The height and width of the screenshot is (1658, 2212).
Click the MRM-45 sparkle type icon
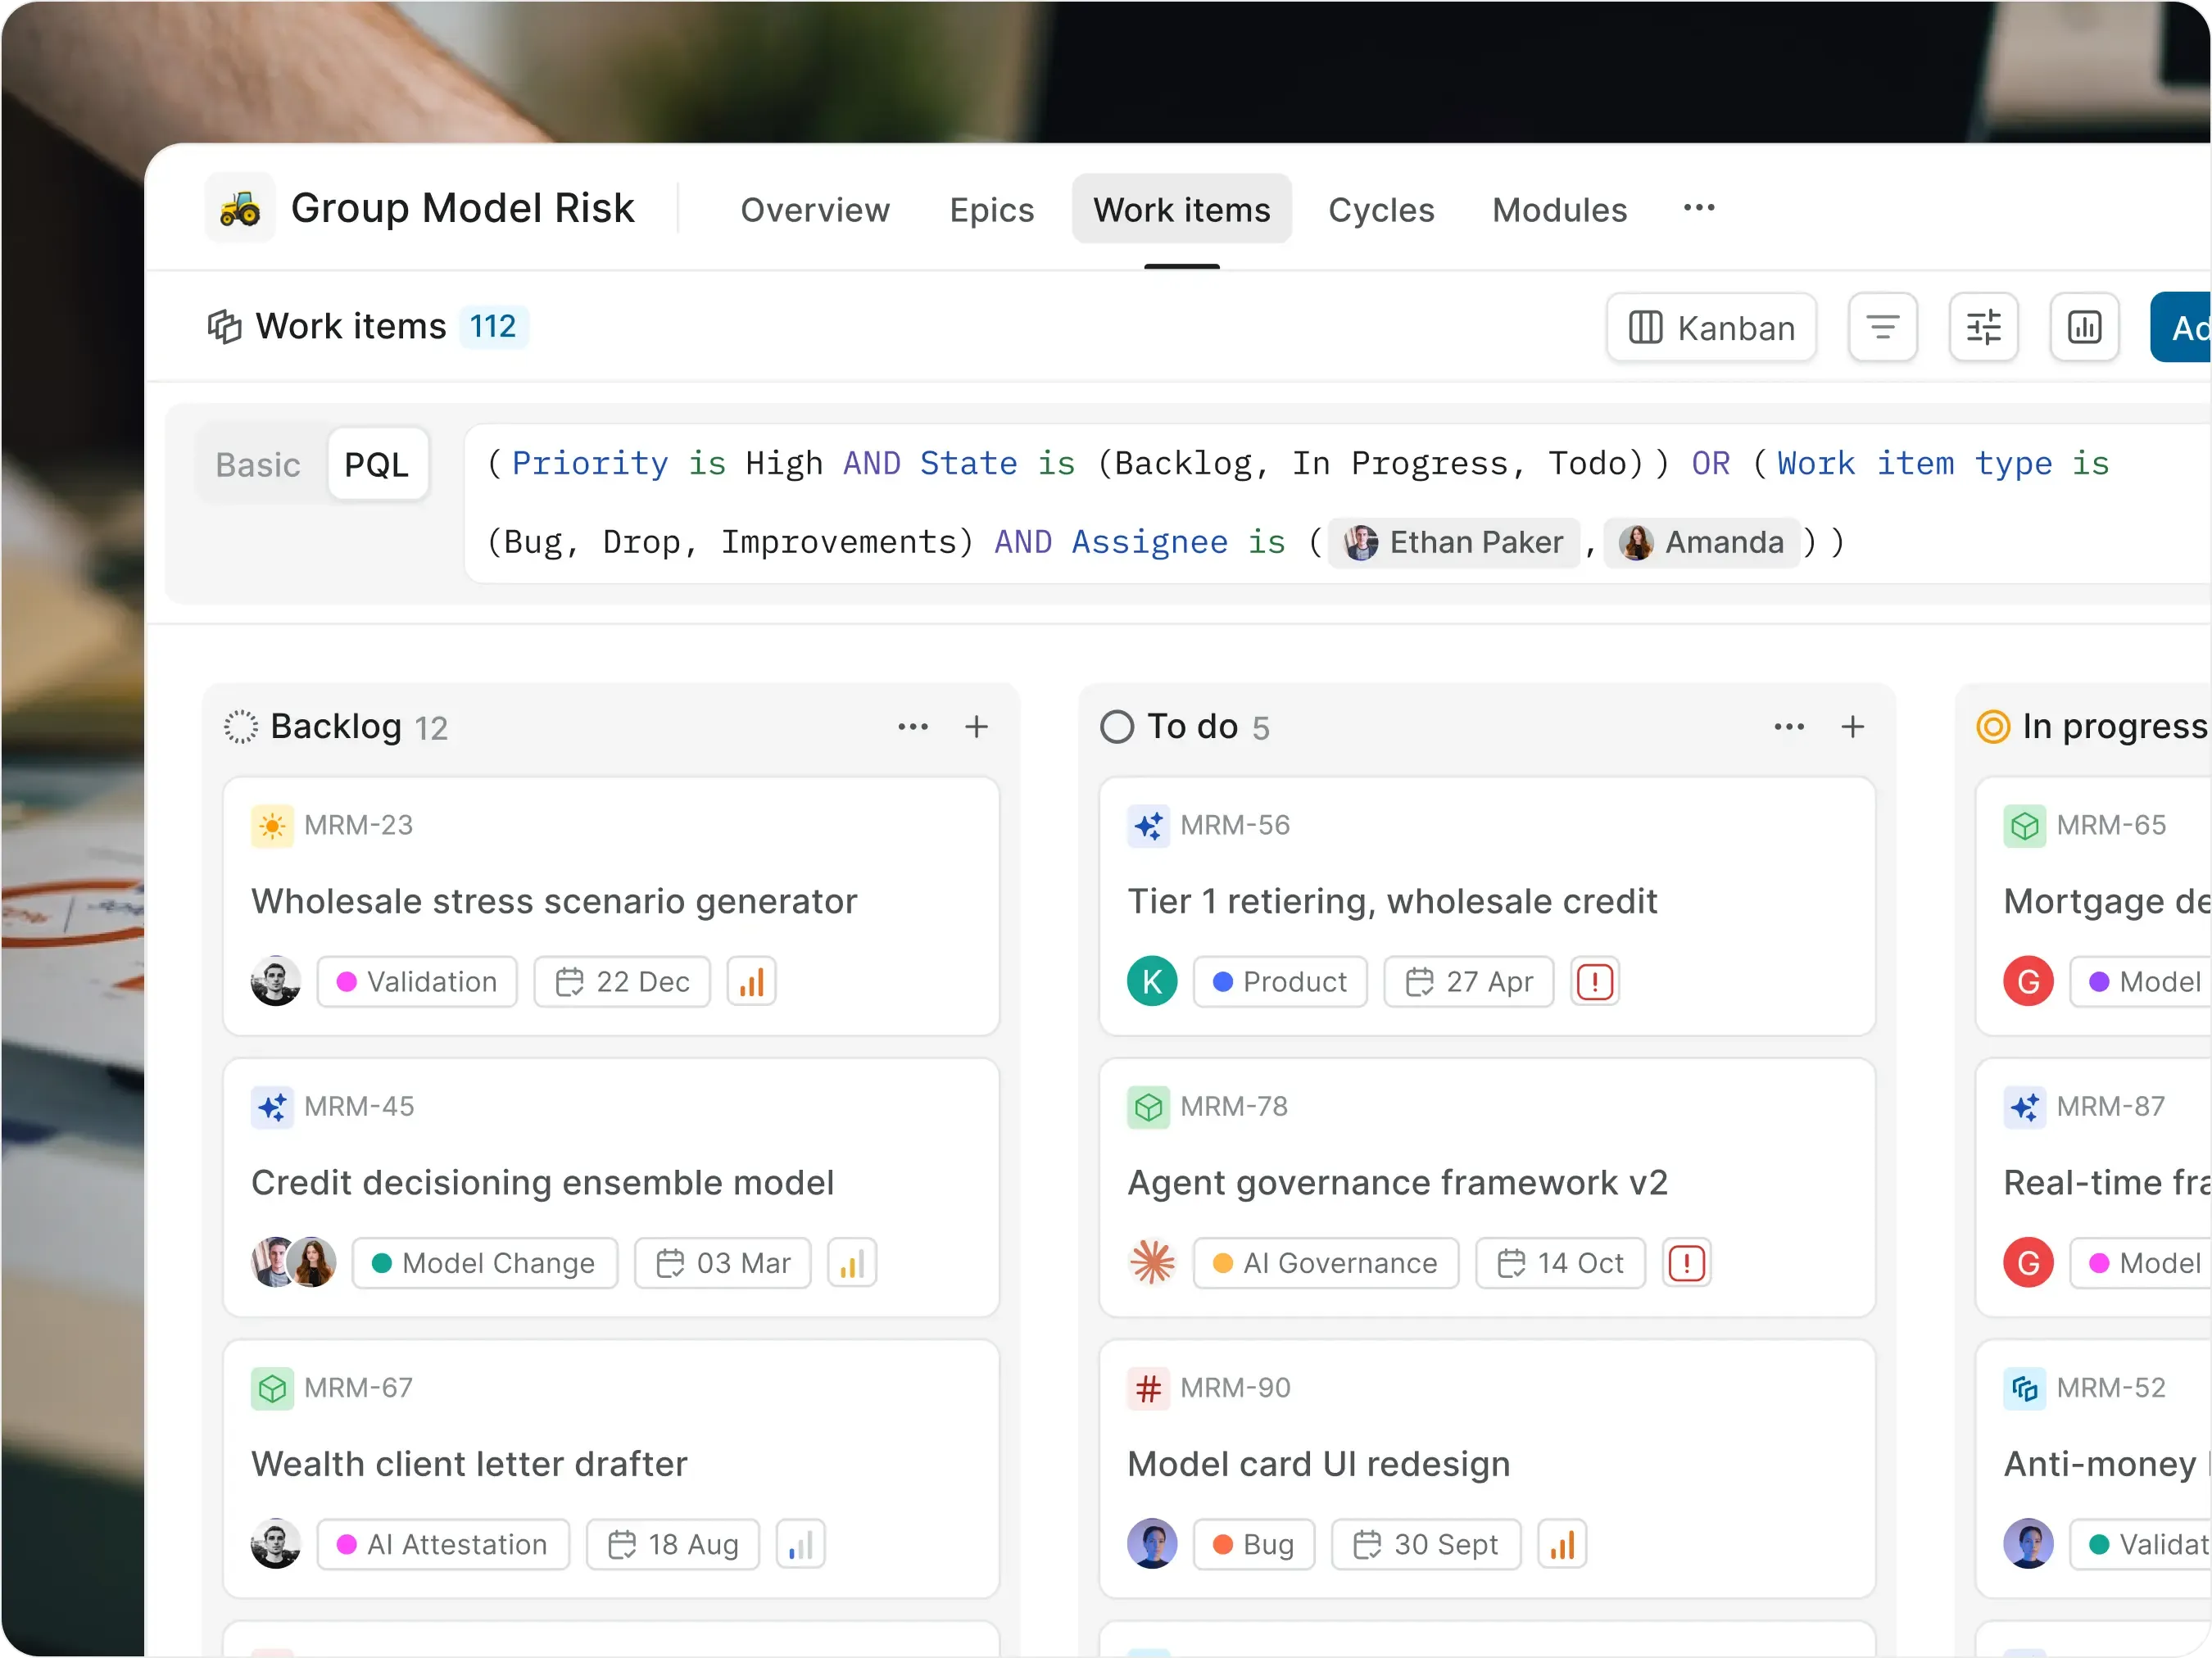pos(272,1107)
